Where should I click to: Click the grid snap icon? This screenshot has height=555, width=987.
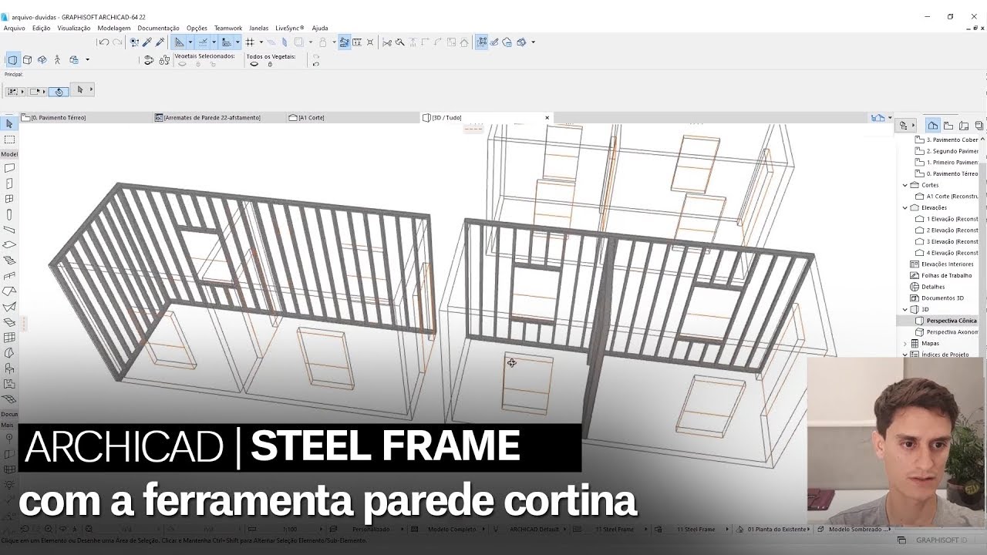(x=250, y=42)
